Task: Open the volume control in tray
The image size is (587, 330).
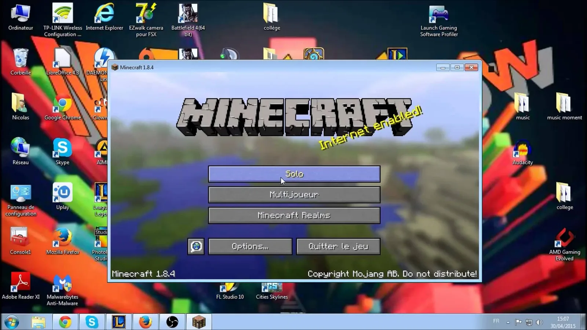Action: coord(539,322)
